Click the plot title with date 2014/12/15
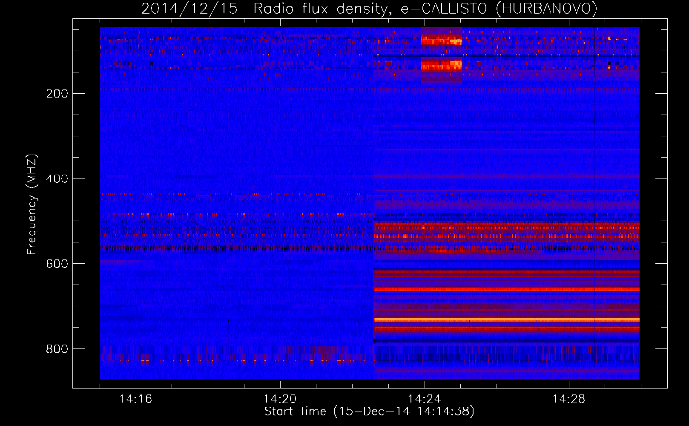 click(369, 9)
